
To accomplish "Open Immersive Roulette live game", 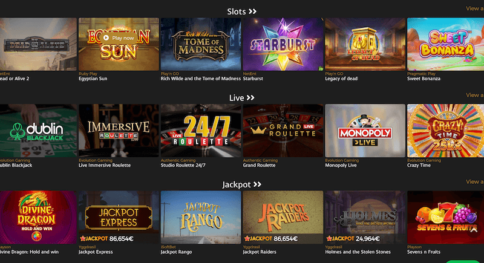I will (x=119, y=131).
